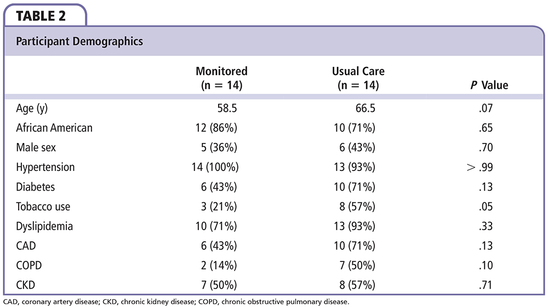Click the Male sex row label

point(36,147)
